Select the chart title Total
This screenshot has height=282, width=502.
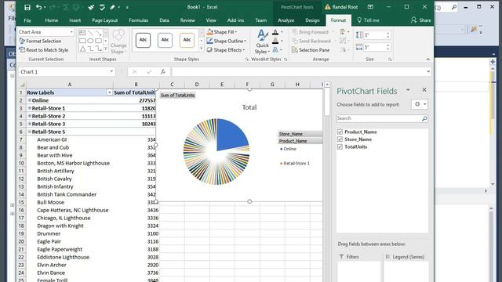click(x=249, y=107)
